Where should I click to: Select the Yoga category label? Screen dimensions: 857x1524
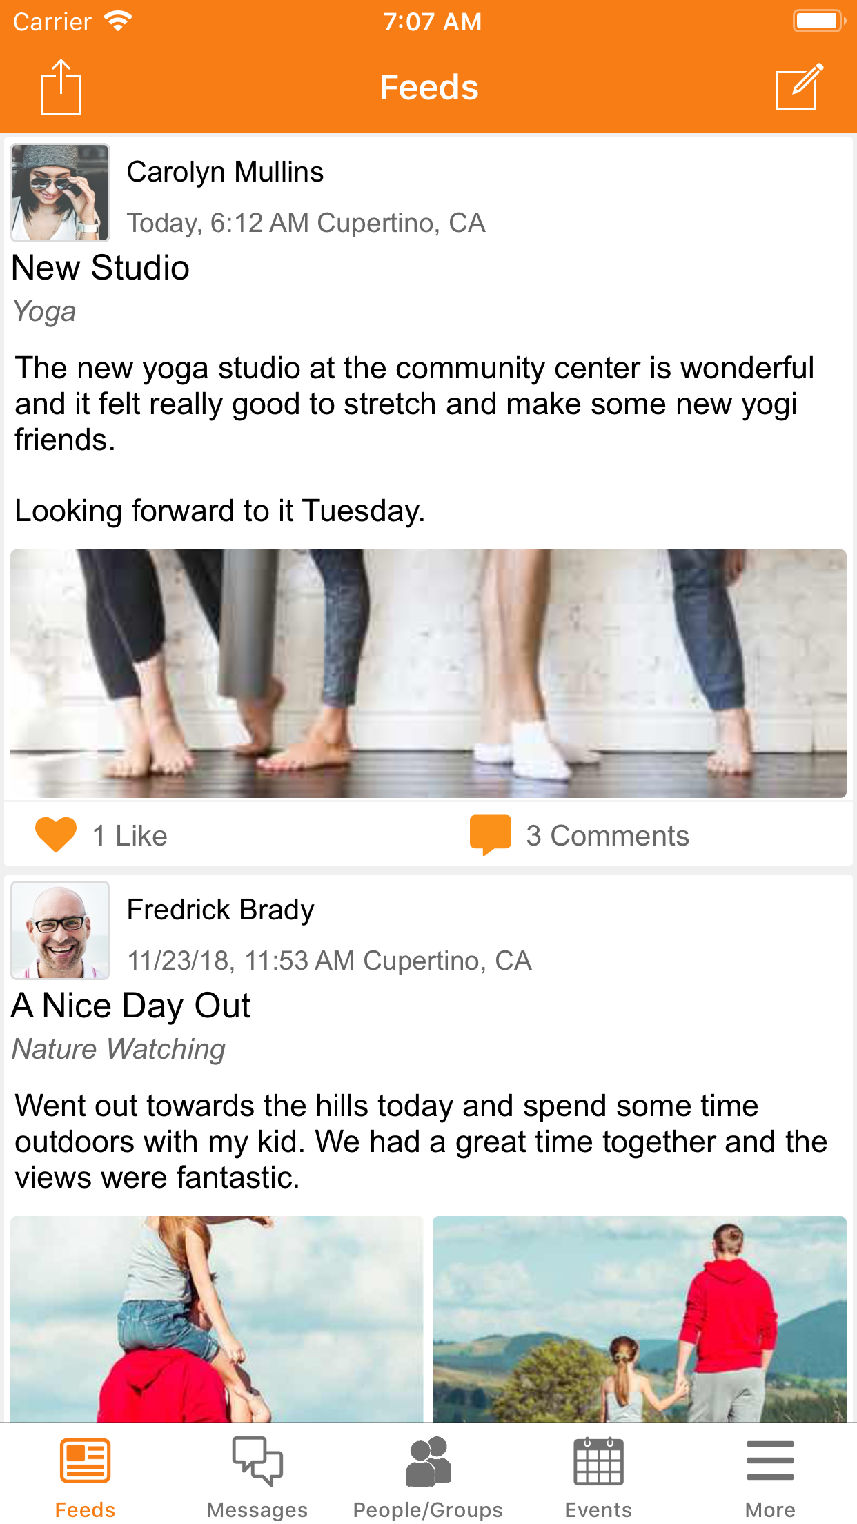click(x=45, y=312)
